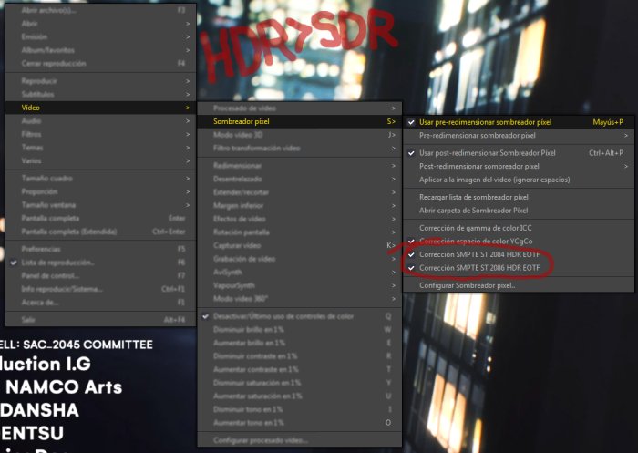Open Margen inferior submenu

300,206
